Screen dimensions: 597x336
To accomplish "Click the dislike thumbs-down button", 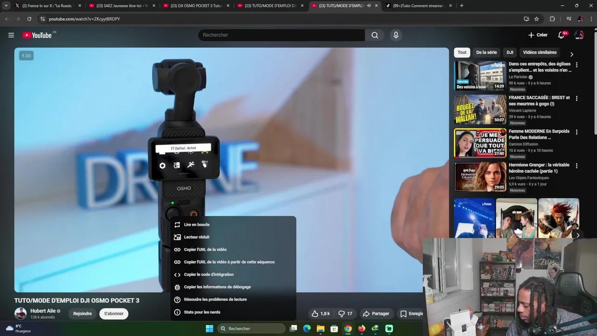I will pyautogui.click(x=346, y=314).
